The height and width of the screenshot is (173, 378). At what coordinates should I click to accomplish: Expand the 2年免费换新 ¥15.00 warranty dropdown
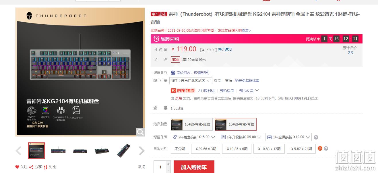click(x=194, y=137)
